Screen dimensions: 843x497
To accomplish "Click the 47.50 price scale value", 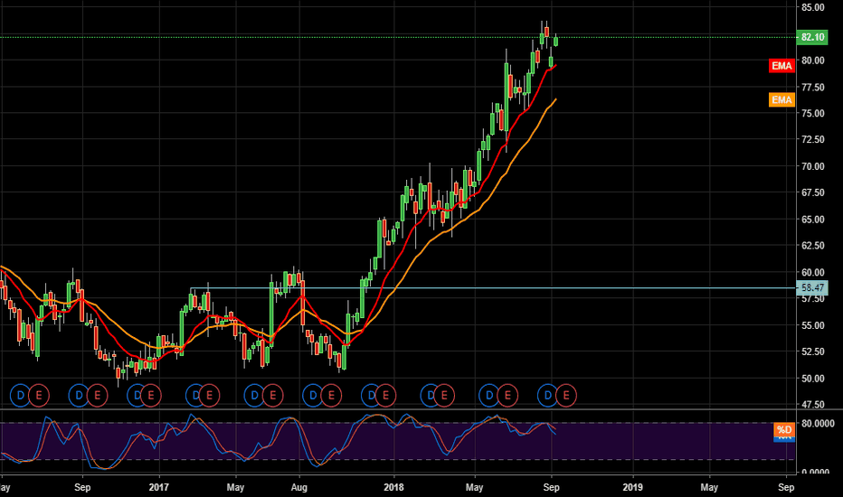I will pyautogui.click(x=813, y=405).
